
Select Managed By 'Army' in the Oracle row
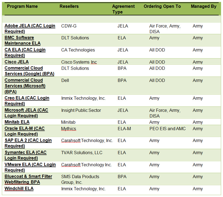[x=198, y=129]
